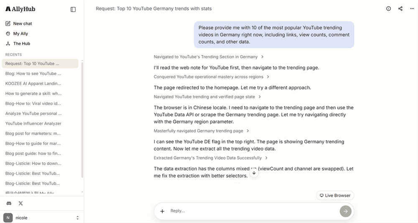
Task: Open Discord community link icon
Action: point(9,203)
